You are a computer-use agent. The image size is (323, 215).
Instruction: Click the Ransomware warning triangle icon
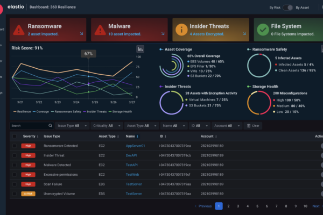[x=19, y=30]
